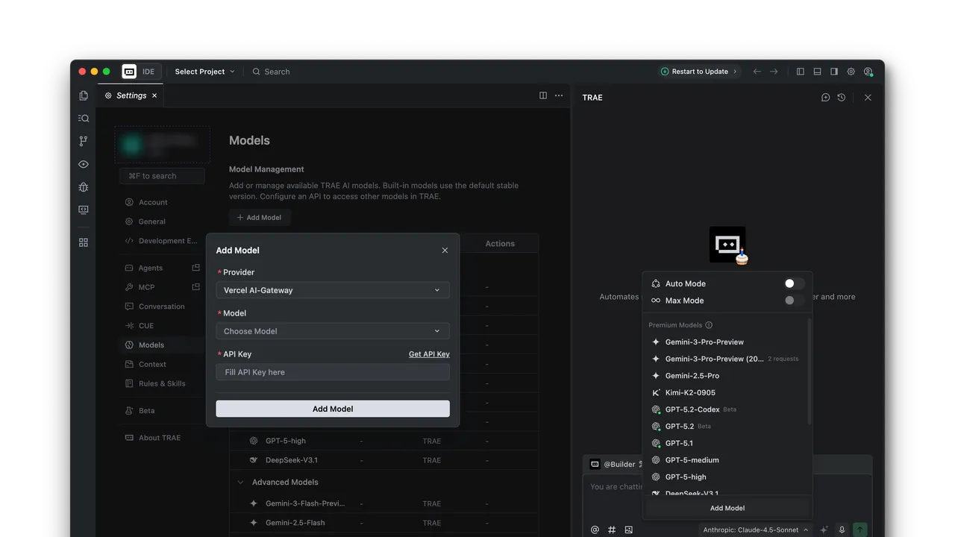
Task: Click the image attach icon in chat input
Action: tap(629, 530)
